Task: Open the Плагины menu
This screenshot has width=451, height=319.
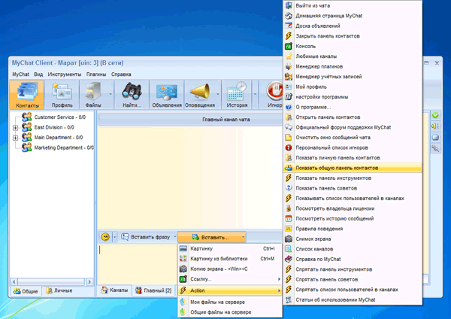Action: (x=96, y=74)
